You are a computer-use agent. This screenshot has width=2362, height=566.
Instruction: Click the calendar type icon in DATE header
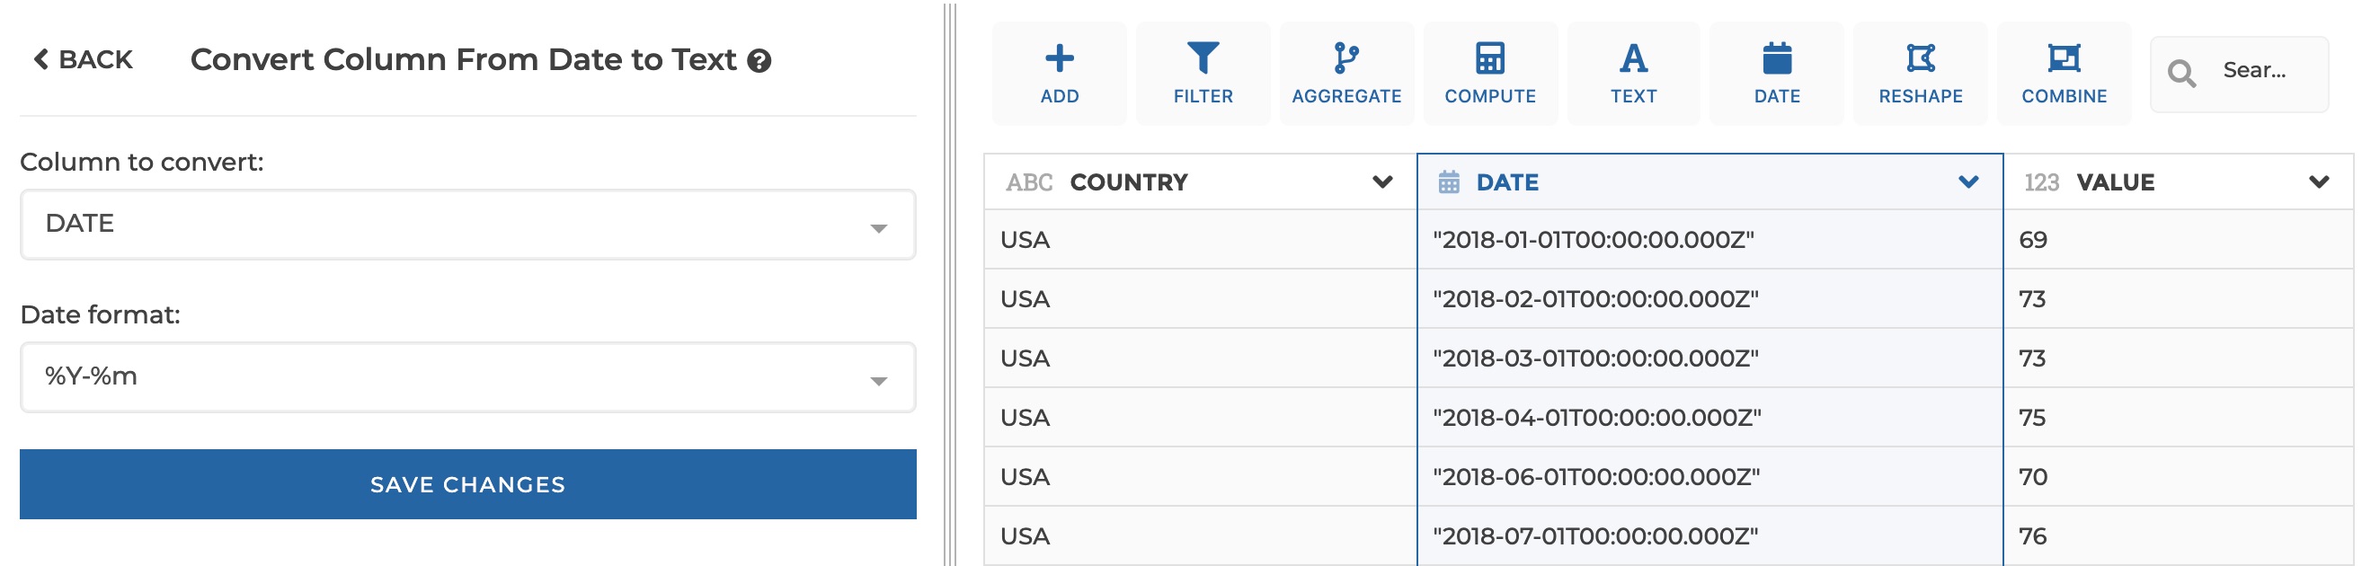tap(1449, 182)
